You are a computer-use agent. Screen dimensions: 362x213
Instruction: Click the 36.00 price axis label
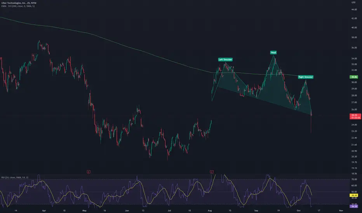coord(354,48)
